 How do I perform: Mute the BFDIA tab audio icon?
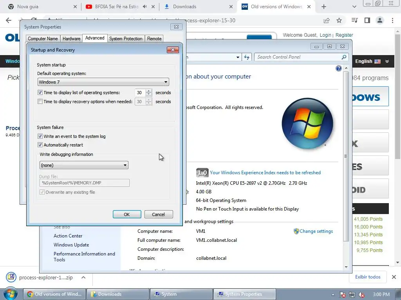coord(145,7)
